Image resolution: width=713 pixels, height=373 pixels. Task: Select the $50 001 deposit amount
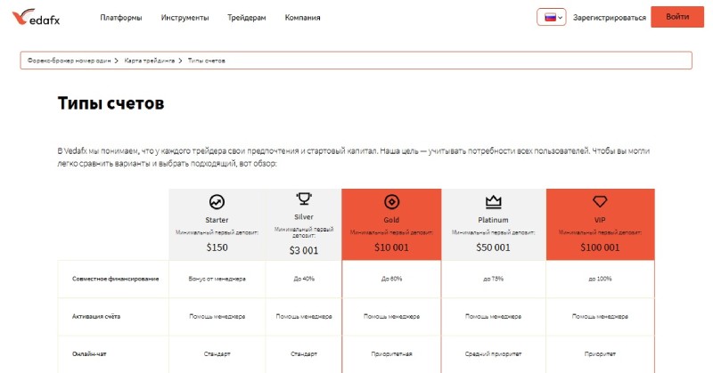[494, 247]
